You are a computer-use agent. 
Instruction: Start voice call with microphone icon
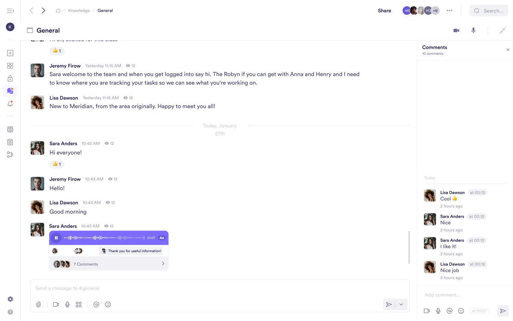coord(473,31)
